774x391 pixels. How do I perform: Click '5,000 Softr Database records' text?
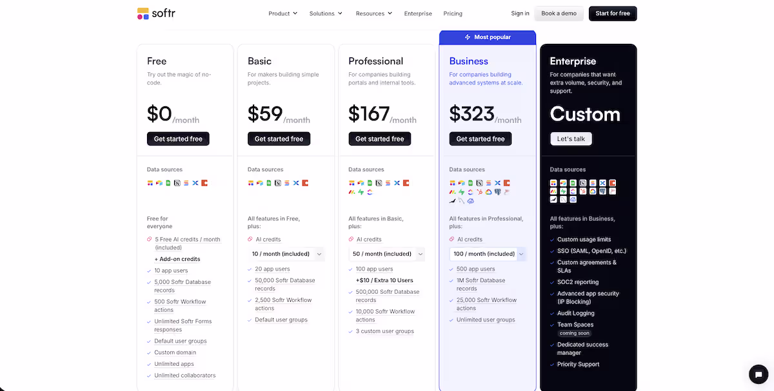tap(183, 286)
